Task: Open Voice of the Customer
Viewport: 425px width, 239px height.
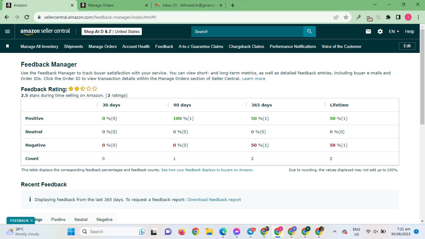Action: 342,46
